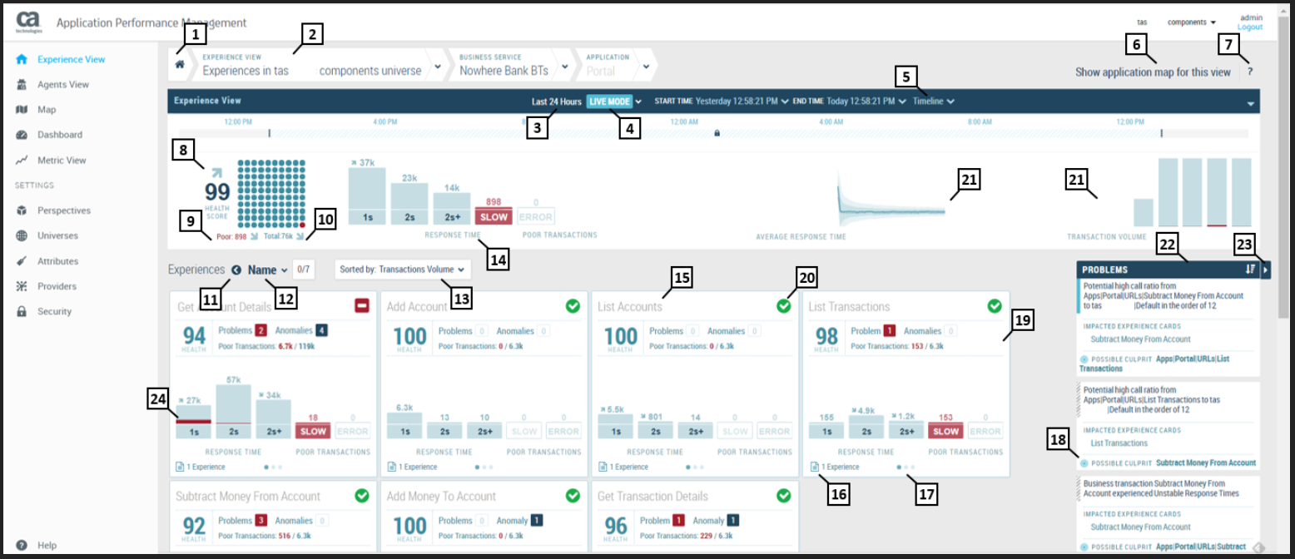This screenshot has width=1295, height=559.
Task: Click the lock icon on the timeline
Action: point(717,132)
